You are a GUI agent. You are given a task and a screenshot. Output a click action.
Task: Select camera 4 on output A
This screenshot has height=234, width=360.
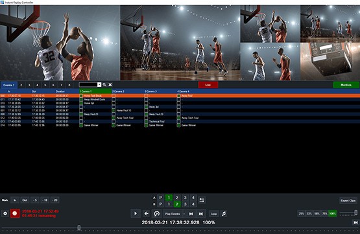click(x=193, y=198)
